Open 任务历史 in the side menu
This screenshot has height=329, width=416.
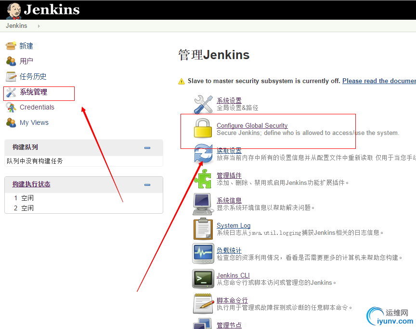pos(33,76)
